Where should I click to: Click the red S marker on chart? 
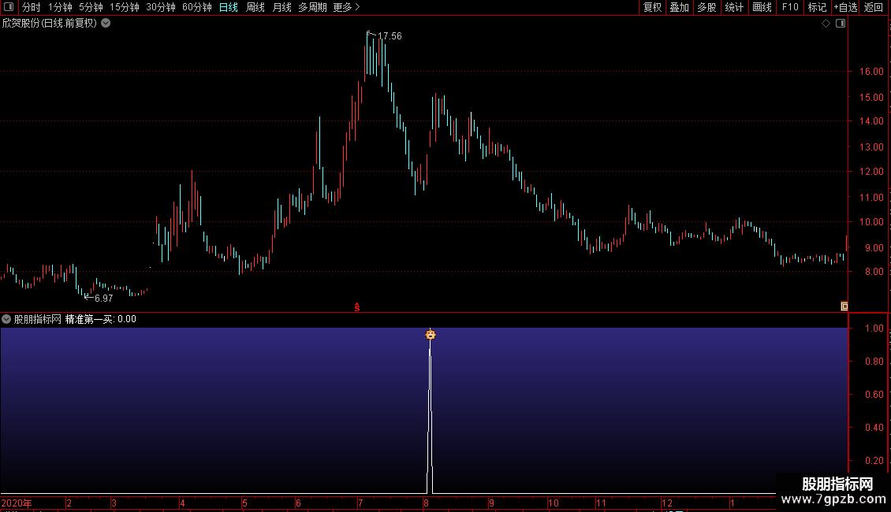[x=357, y=307]
